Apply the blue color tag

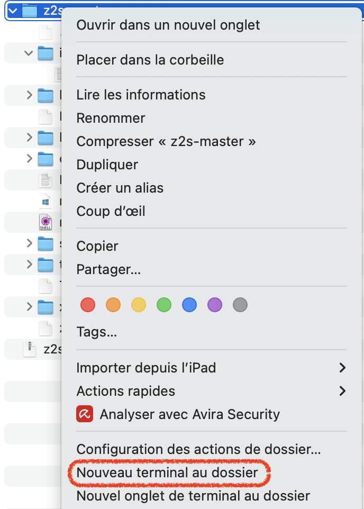click(x=189, y=305)
